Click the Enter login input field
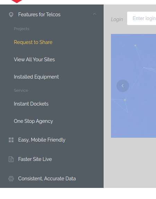This screenshot has height=199, width=156. pos(141,18)
